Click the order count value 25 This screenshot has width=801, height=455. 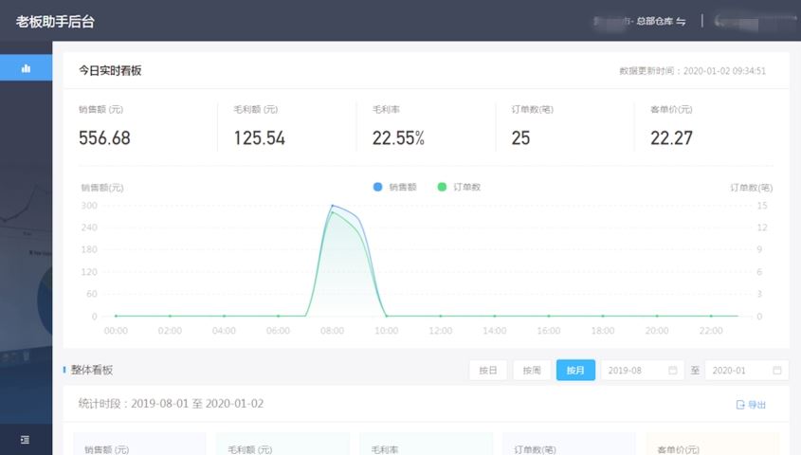pos(520,137)
